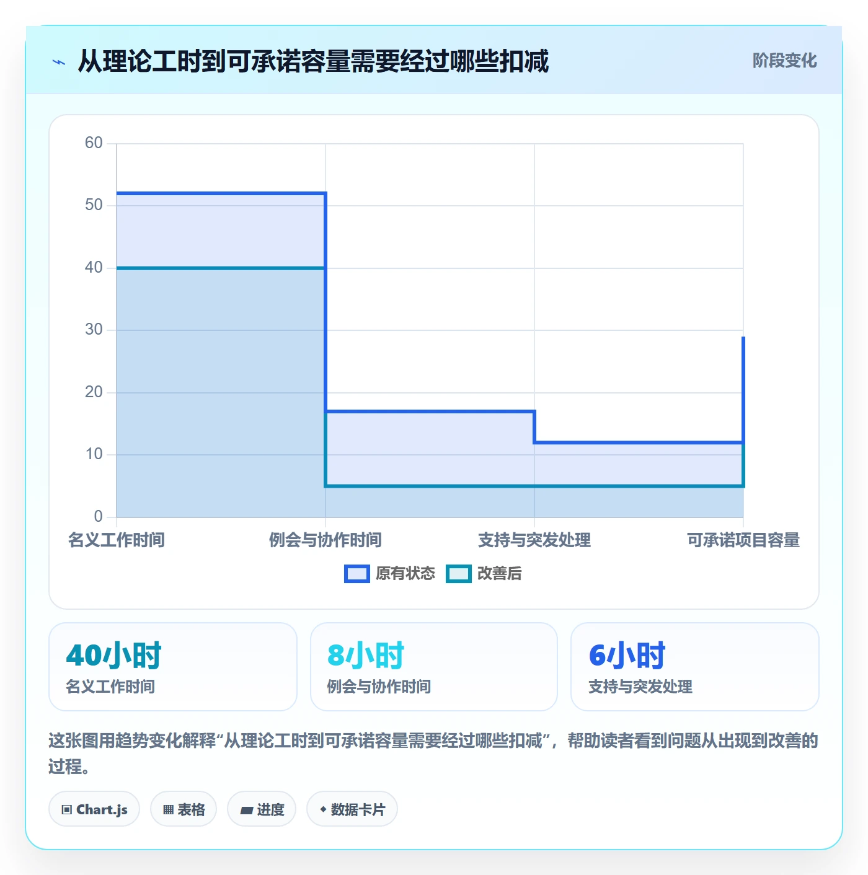This screenshot has width=868, height=875.
Task: Click the description paragraph starting 这张图用趋势变化
Action: 433,754
